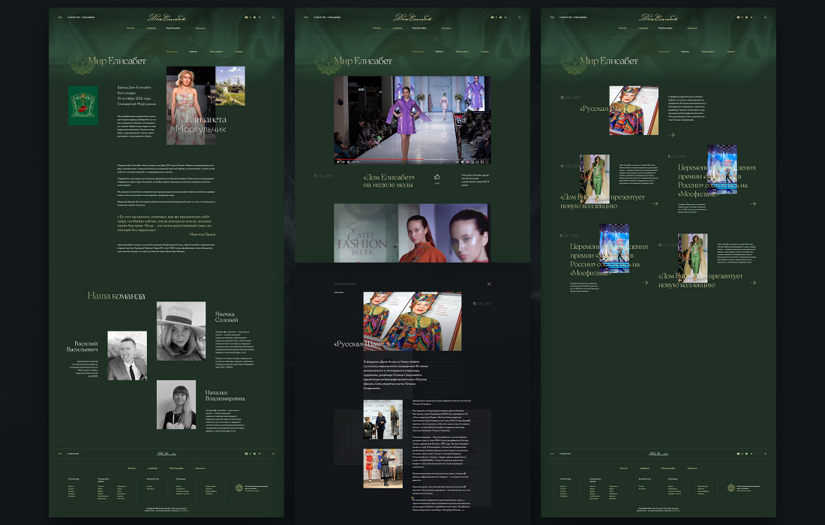Open search in the rightmost page's bottom footer bar
The image size is (825, 525).
[766, 454]
